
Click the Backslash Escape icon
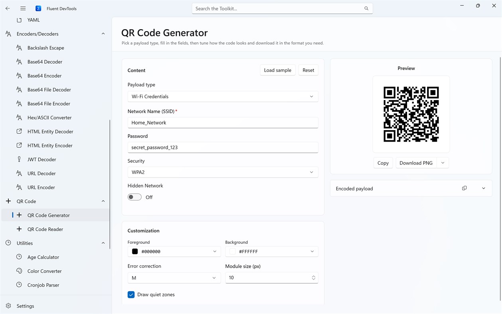(19, 48)
